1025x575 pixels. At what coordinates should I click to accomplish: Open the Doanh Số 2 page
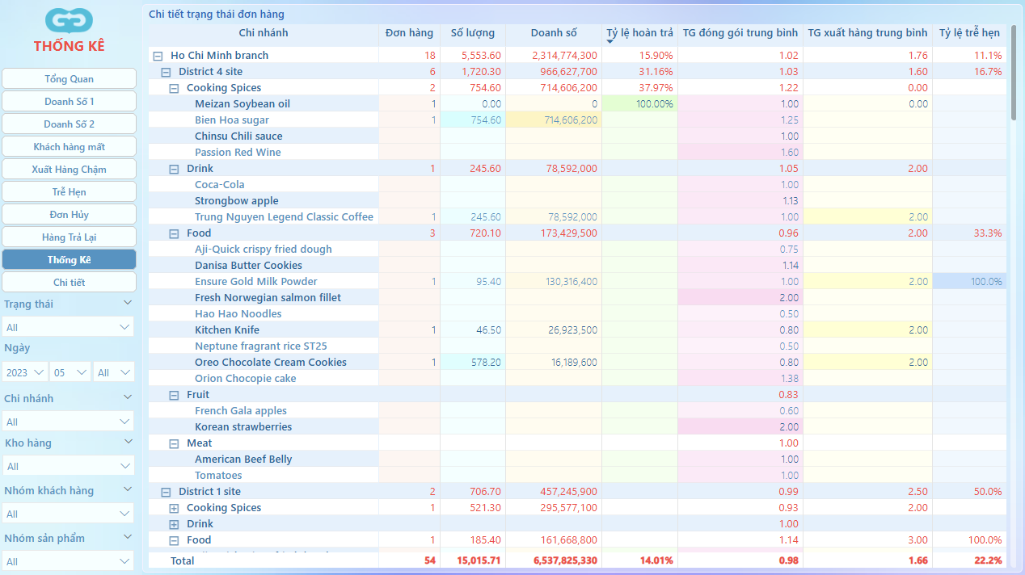(x=69, y=124)
